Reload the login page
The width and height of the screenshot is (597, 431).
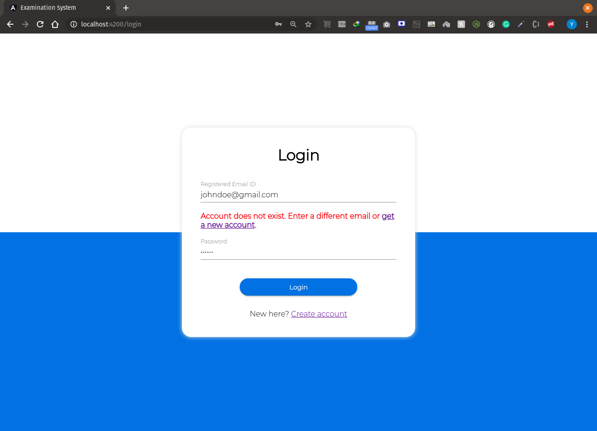40,24
